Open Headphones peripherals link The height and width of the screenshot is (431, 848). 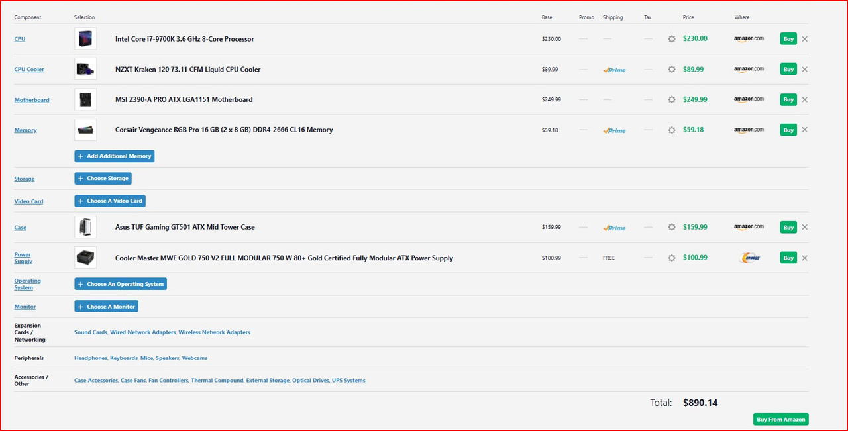pyautogui.click(x=91, y=358)
